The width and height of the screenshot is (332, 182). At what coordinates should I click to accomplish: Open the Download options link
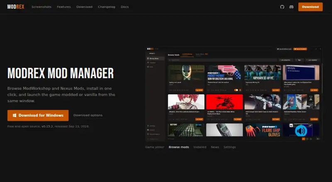coord(88,115)
